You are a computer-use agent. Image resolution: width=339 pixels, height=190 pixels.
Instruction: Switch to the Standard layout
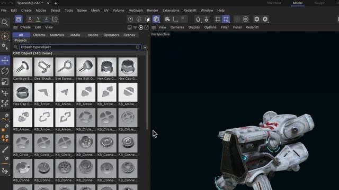(x=274, y=3)
